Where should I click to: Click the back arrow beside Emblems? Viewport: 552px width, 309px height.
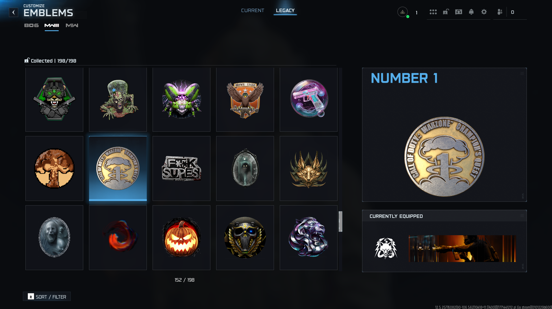14,12
